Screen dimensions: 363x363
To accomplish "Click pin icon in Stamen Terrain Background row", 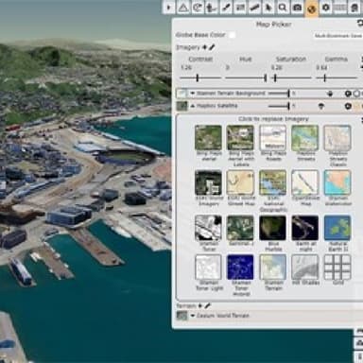I will click(330, 94).
